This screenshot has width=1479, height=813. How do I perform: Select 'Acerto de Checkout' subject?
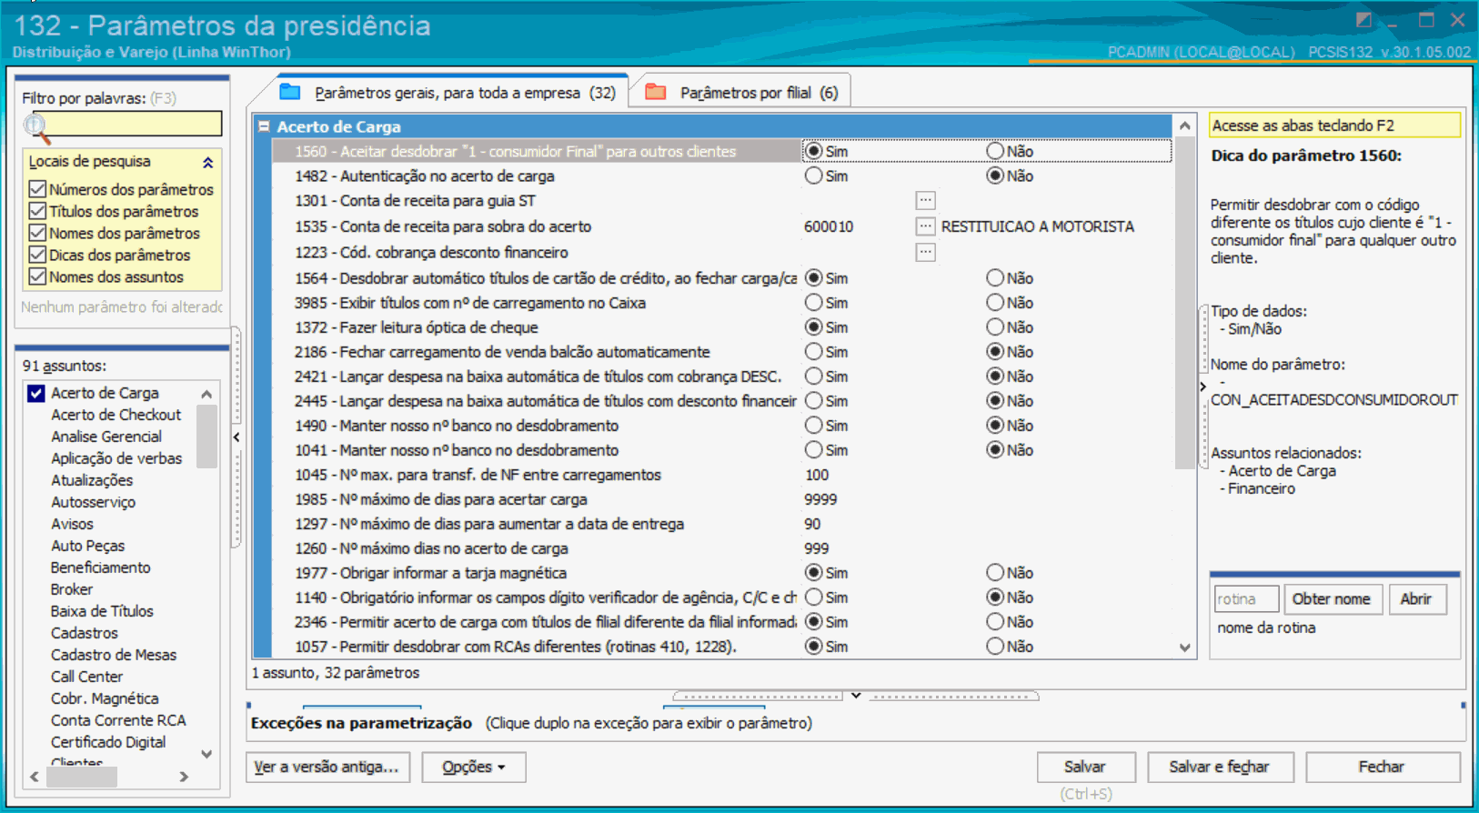[x=116, y=415]
